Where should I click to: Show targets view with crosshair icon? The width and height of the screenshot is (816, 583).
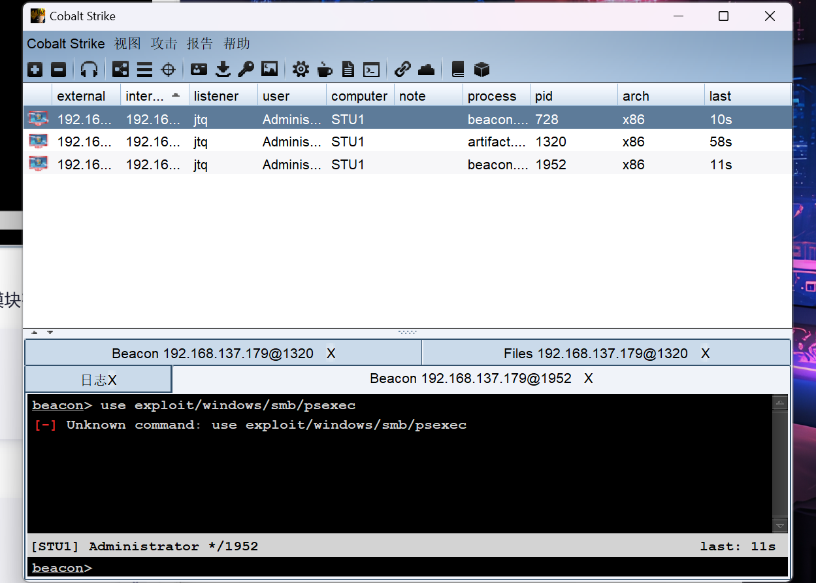(169, 69)
